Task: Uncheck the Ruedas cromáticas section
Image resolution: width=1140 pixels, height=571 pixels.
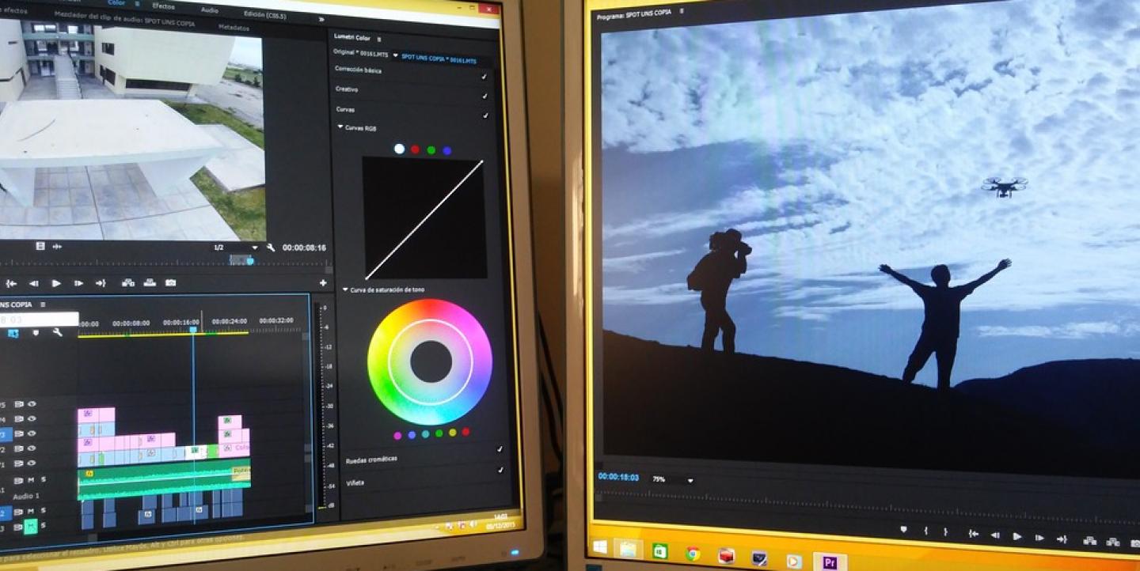Action: 500,449
